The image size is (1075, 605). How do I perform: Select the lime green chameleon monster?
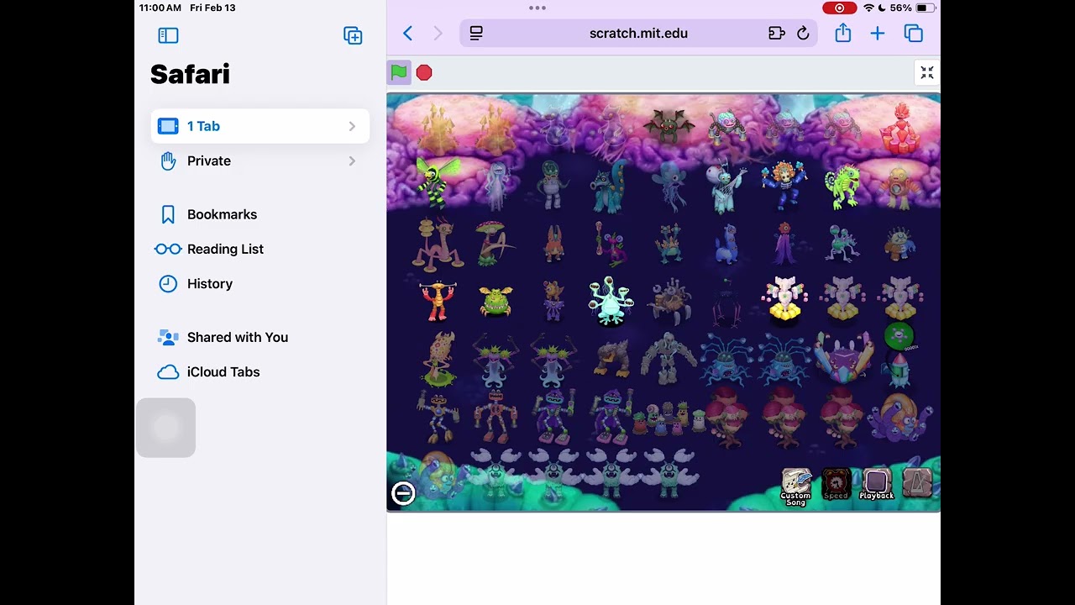[842, 186]
